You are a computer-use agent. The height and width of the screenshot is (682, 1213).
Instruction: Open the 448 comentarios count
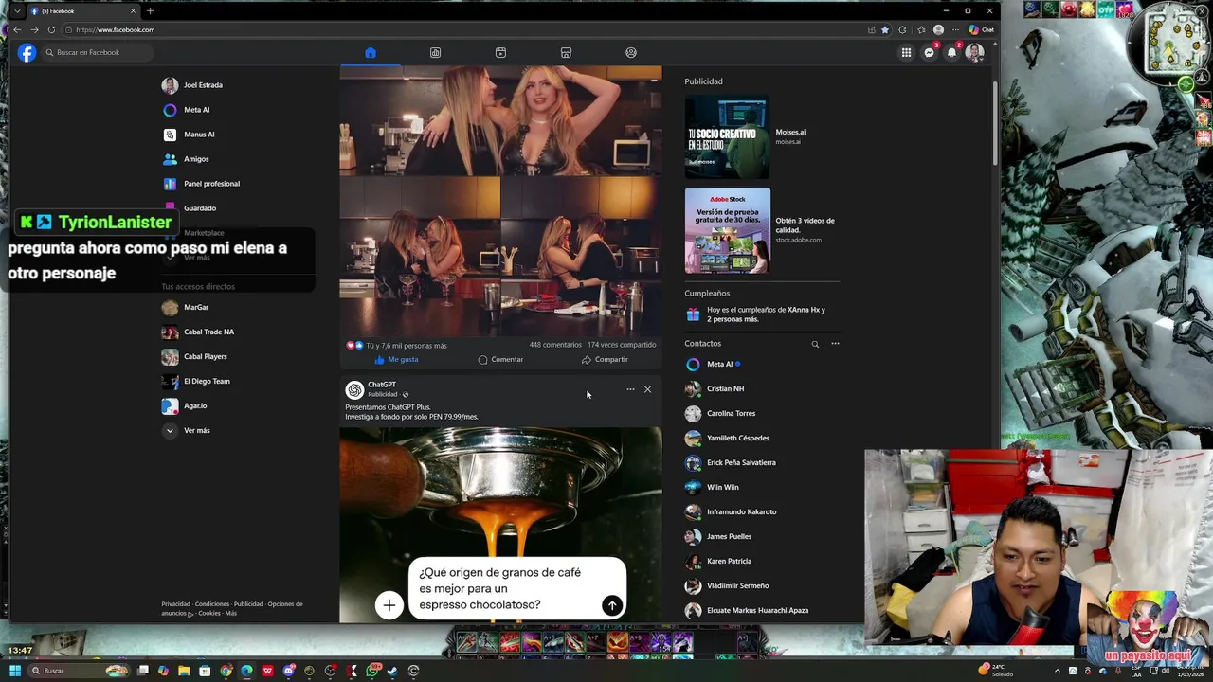[555, 345]
